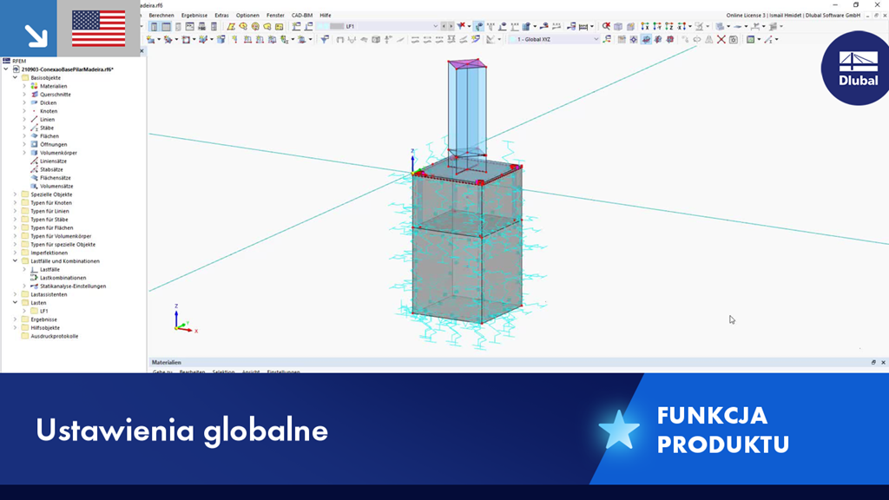
Task: Open the LF1 load case dropdown
Action: (x=436, y=26)
